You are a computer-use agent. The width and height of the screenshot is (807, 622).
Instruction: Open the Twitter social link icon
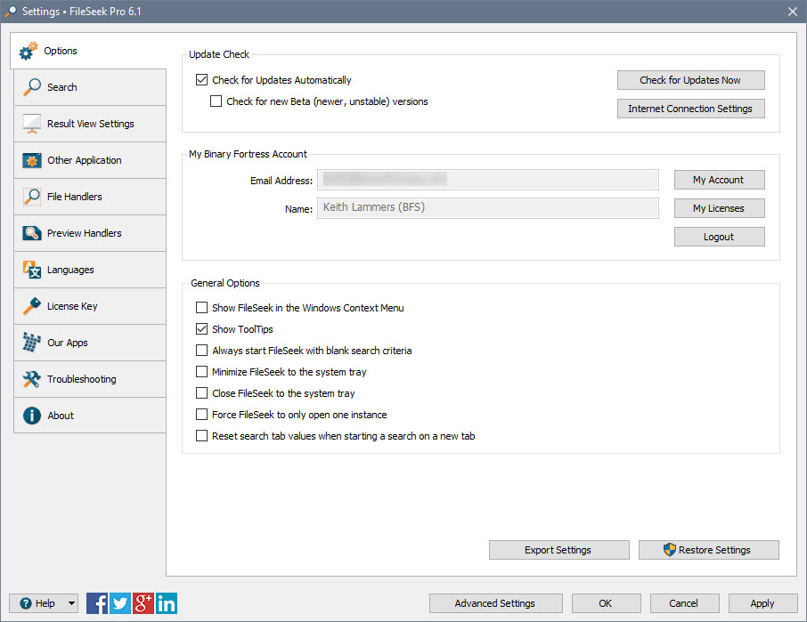coord(120,603)
